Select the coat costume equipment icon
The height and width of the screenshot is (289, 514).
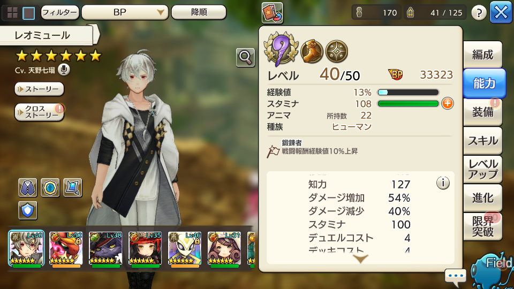click(27, 188)
